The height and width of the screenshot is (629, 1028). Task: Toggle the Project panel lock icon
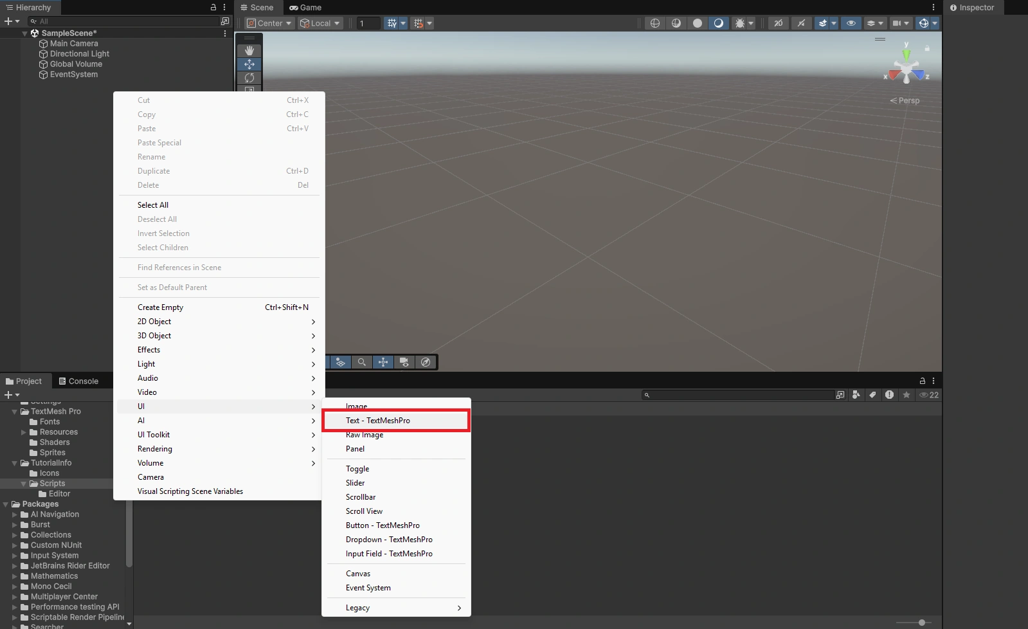(x=923, y=381)
